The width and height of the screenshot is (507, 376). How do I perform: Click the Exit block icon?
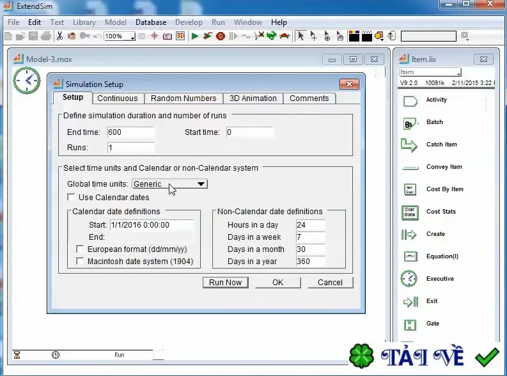click(410, 302)
